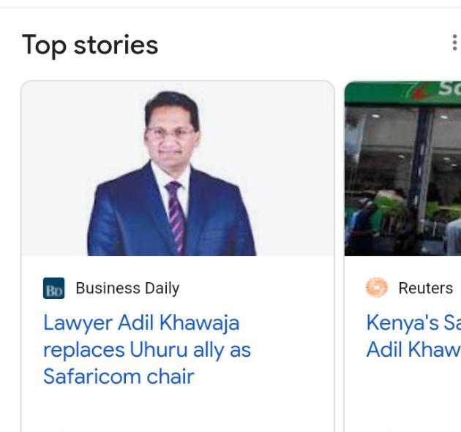Click the eyeglasses in the Business Daily photo
Viewport: 461px width, 432px height.
coord(170,133)
